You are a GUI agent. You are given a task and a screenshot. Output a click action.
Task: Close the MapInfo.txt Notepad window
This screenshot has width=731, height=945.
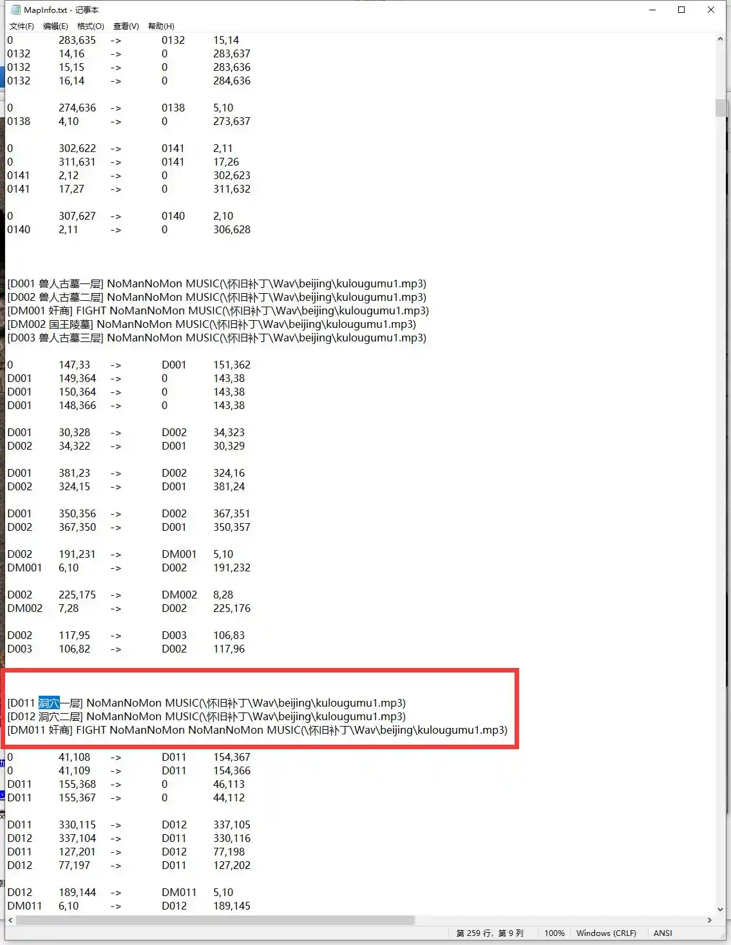click(x=711, y=10)
